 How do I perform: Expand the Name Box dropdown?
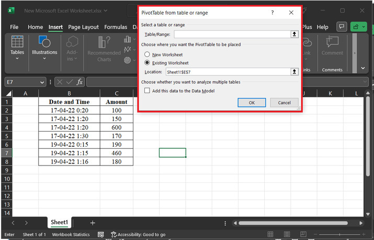(x=42, y=82)
